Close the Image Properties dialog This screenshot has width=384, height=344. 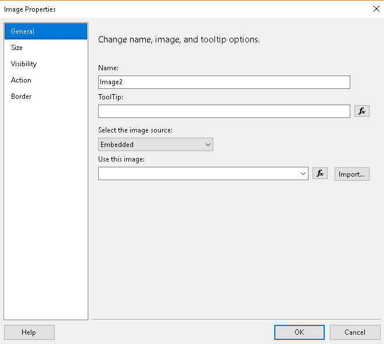click(374, 9)
